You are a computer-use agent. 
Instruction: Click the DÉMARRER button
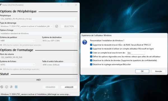[x=50, y=87]
